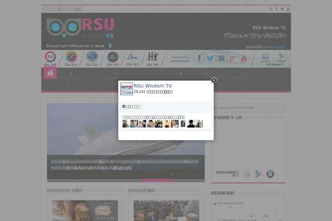Click the RSU Wisdom TV owl logo
This screenshot has height=221, width=332.
pyautogui.click(x=80, y=28)
